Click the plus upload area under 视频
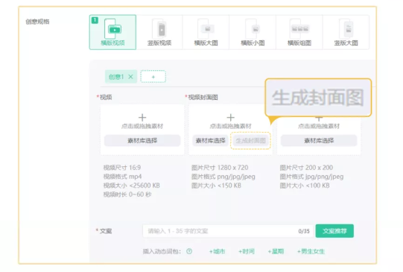The width and height of the screenshot is (403, 272). point(142,121)
